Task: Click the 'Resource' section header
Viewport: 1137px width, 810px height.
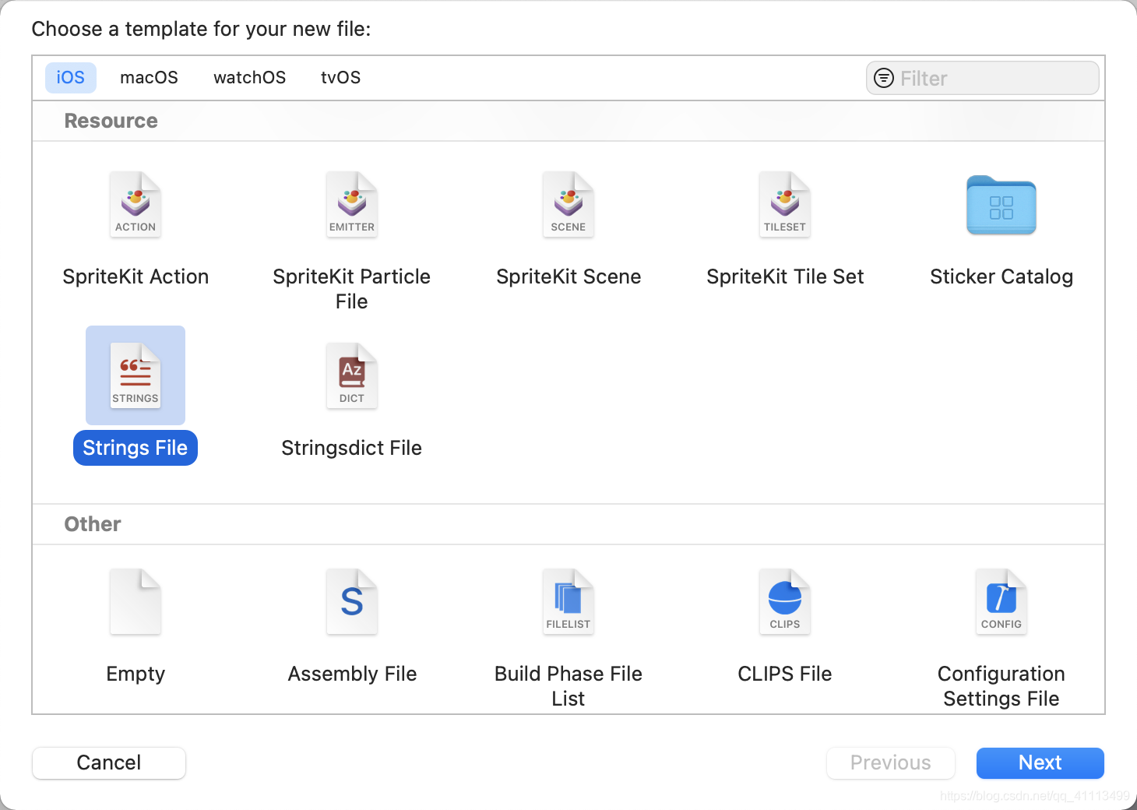Action: [x=111, y=121]
